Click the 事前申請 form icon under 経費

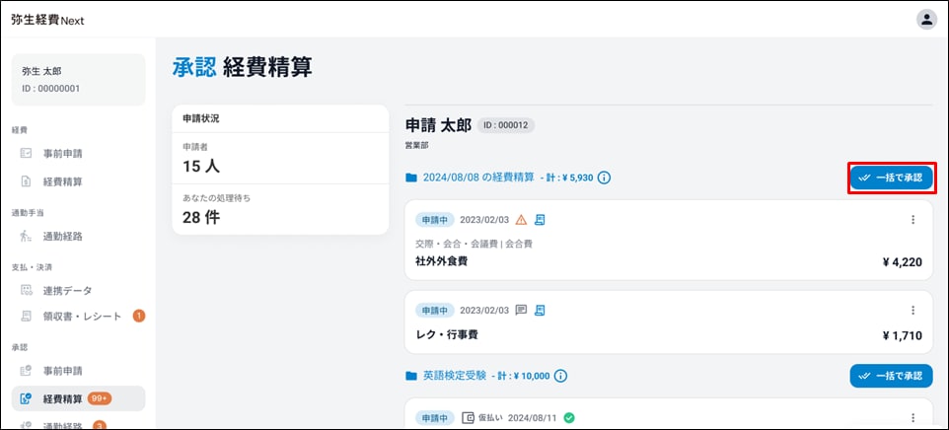tap(26, 154)
